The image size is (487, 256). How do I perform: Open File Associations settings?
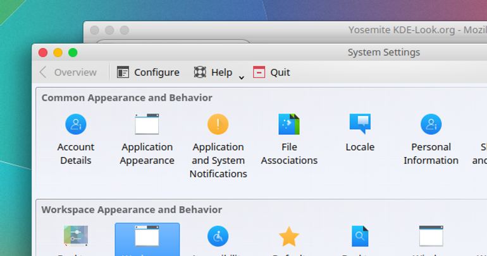pyautogui.click(x=289, y=139)
